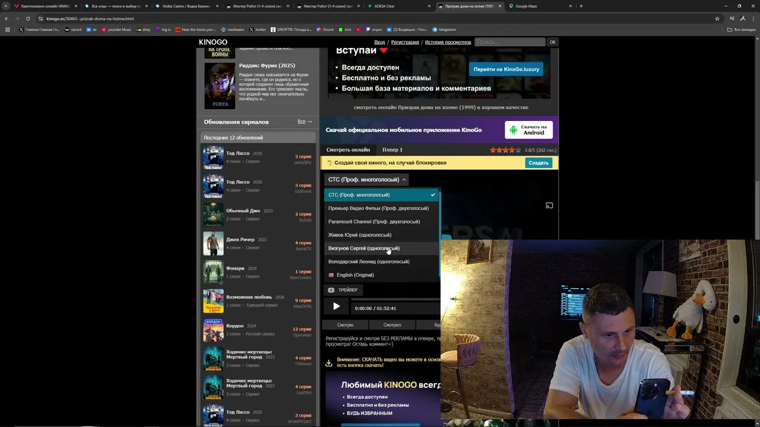The image size is (760, 427).
Task: Select Премьер Видео Фильм voice-over
Action: pos(382,208)
